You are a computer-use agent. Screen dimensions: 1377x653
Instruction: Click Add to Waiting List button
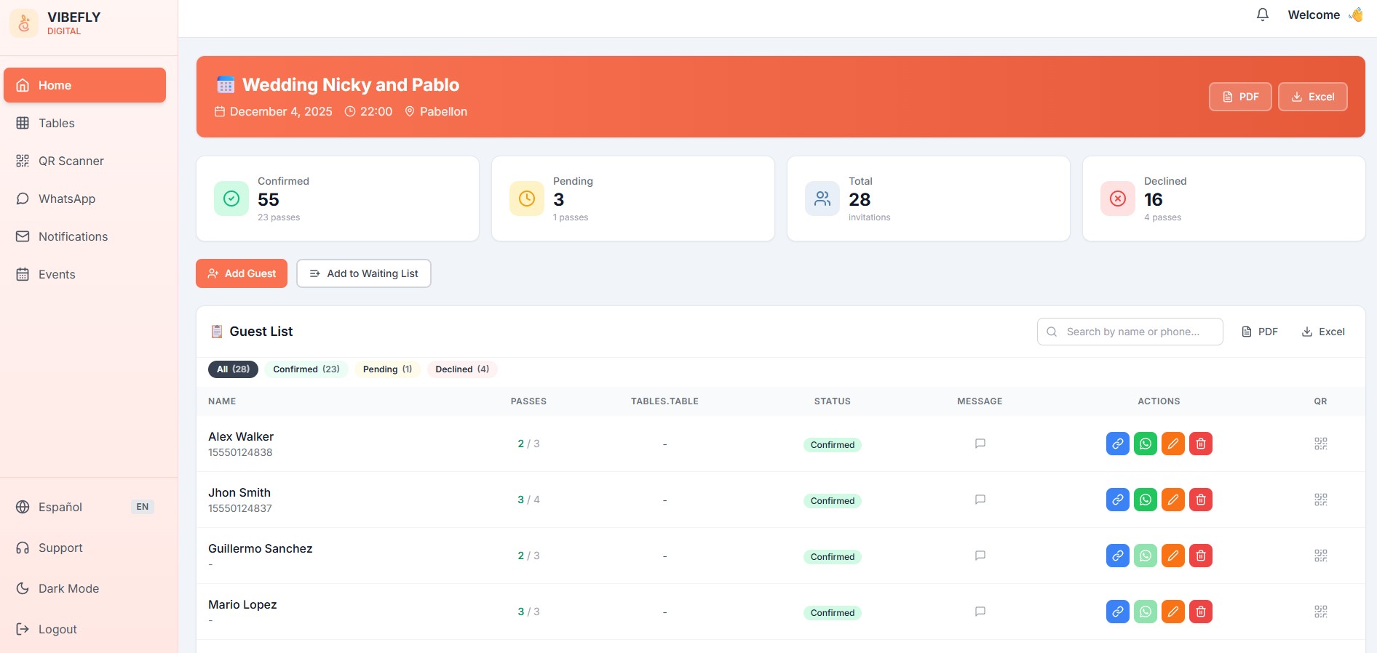364,273
